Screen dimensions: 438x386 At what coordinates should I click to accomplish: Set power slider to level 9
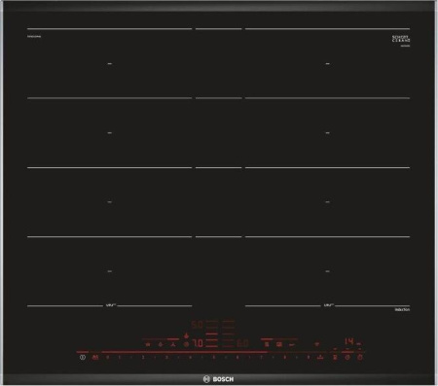pyautogui.click(x=309, y=358)
